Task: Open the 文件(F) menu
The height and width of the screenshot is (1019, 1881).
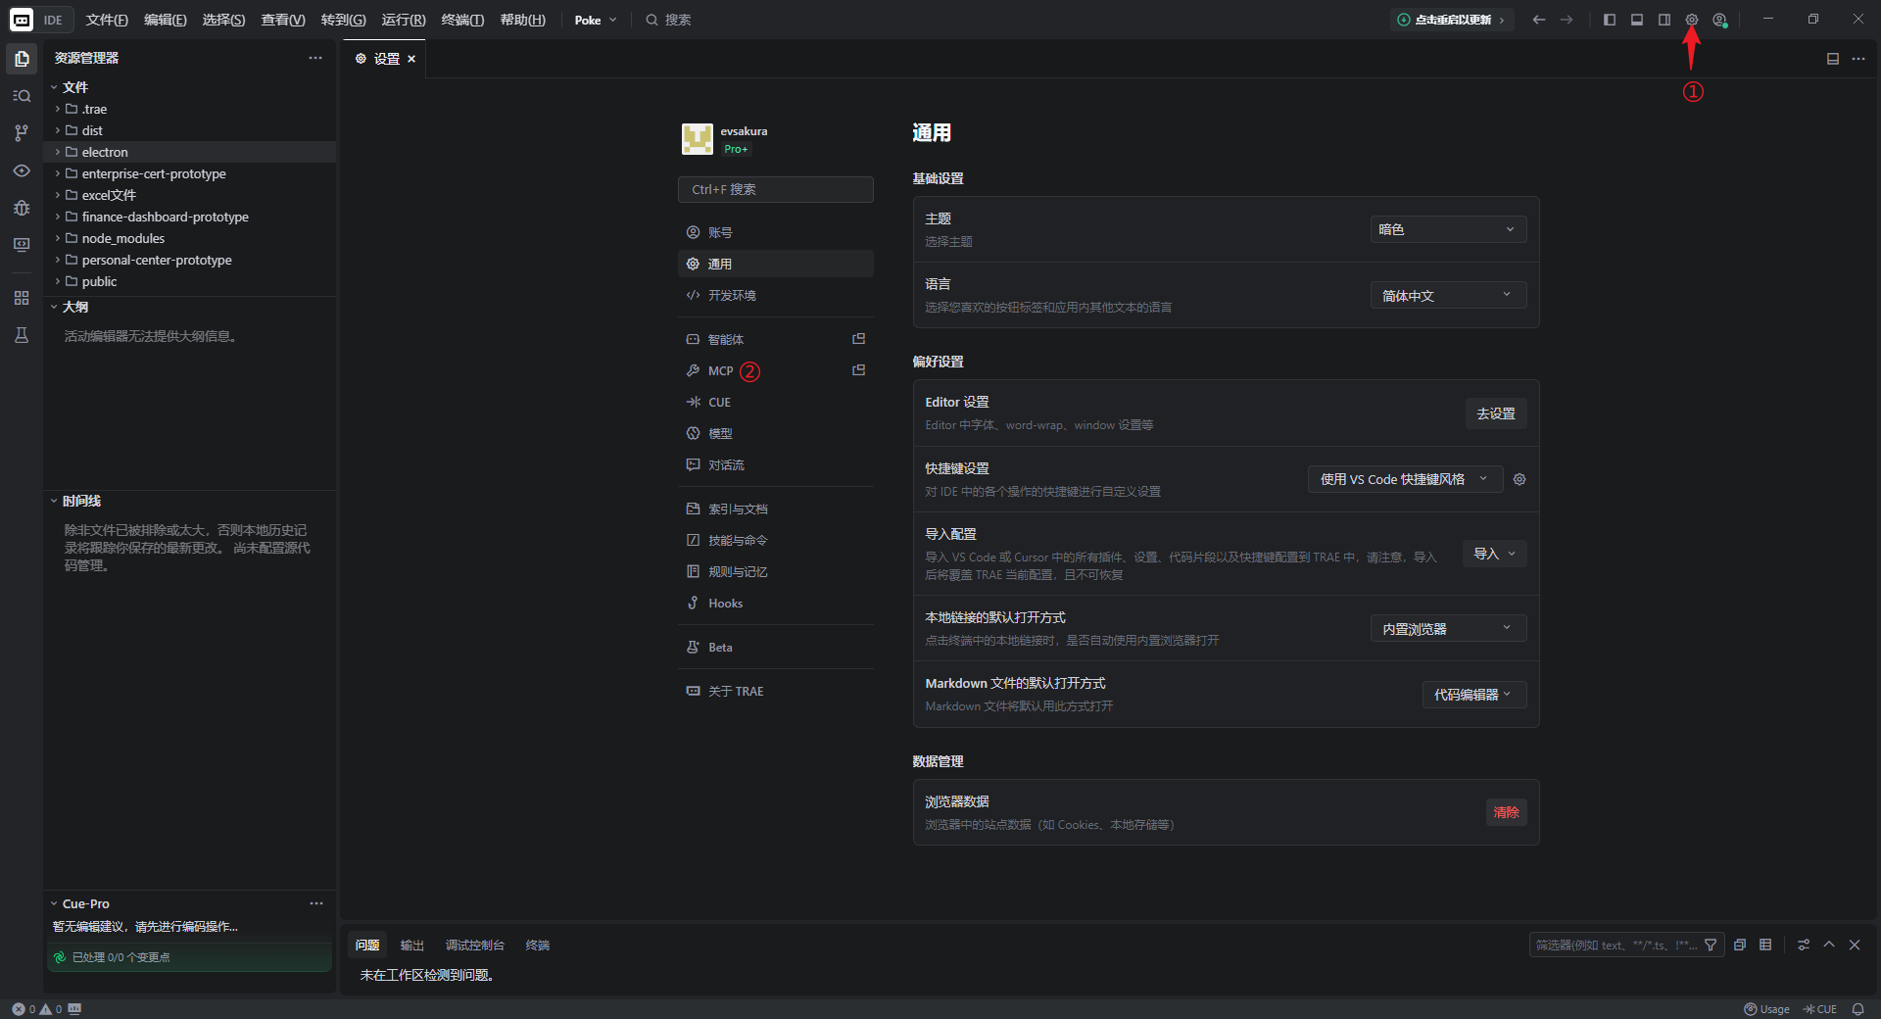Action: (x=107, y=20)
